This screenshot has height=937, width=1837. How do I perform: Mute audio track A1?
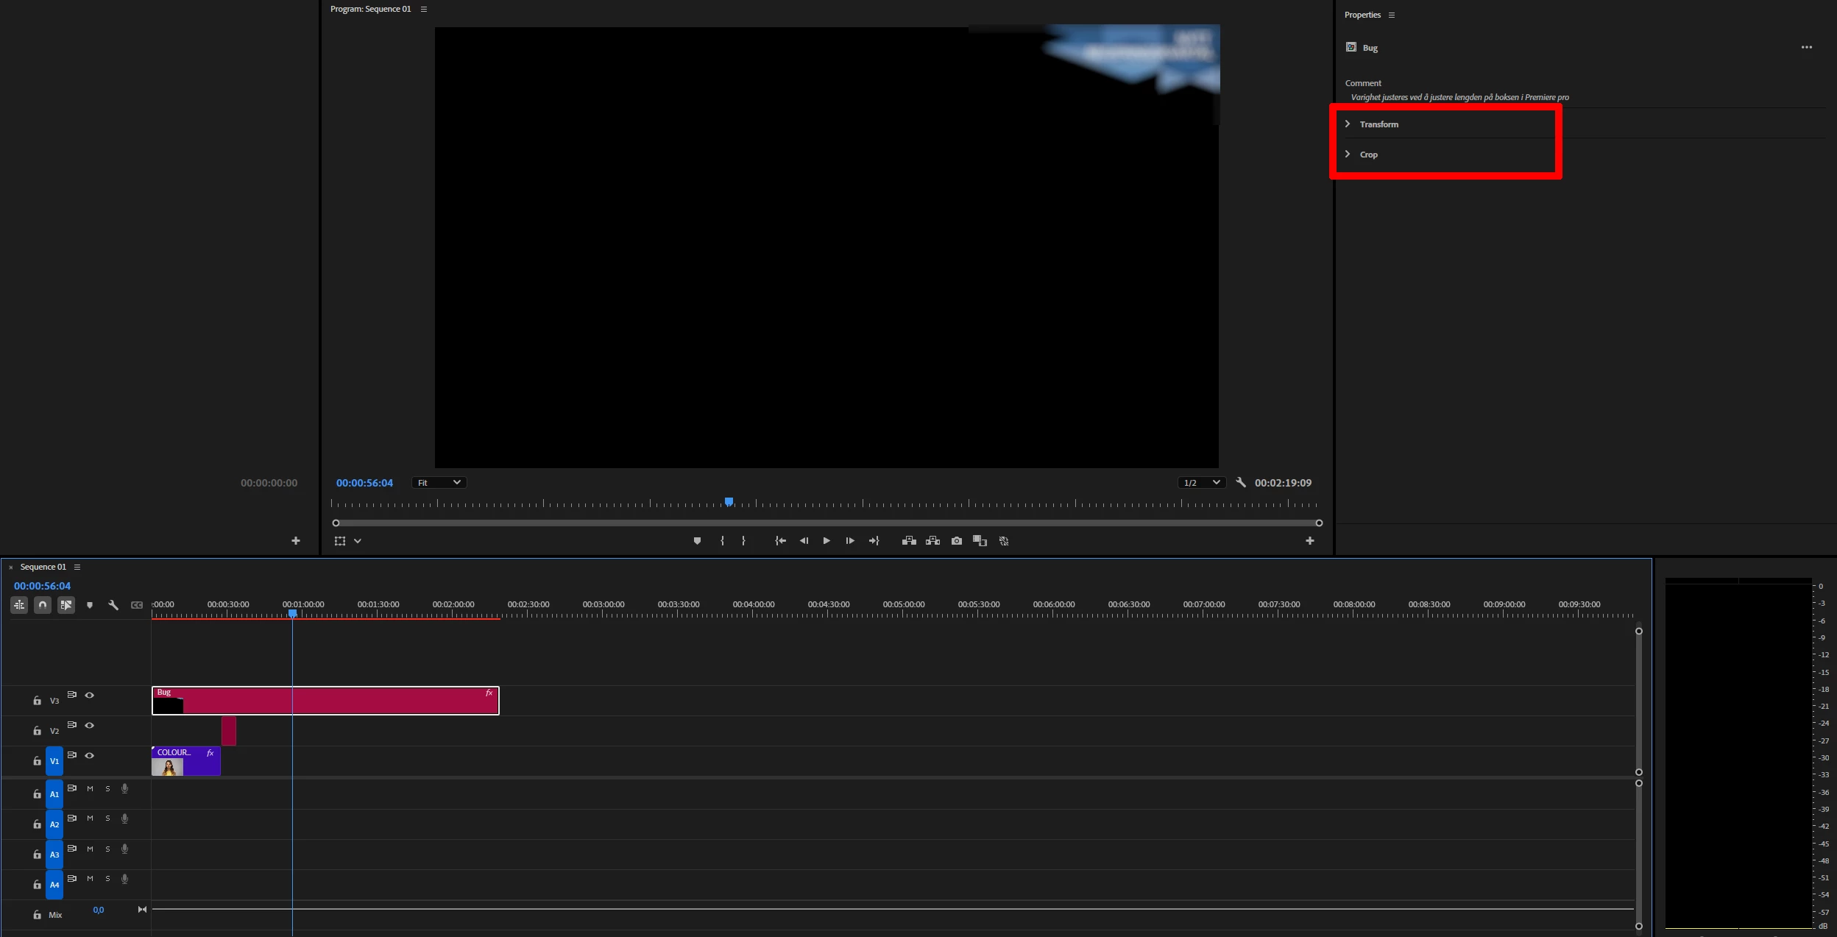click(x=90, y=788)
